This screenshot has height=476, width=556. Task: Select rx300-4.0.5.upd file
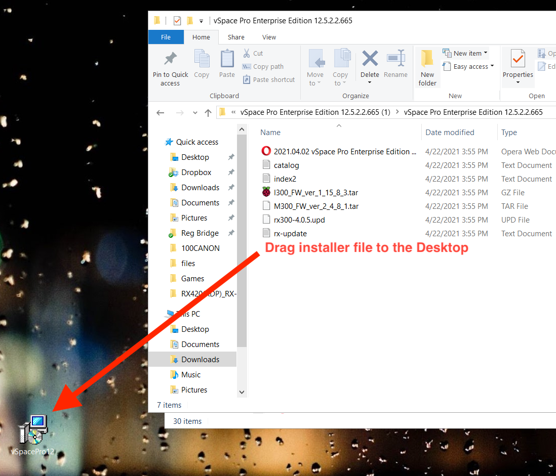pyautogui.click(x=294, y=220)
